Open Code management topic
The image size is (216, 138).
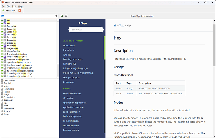pyautogui.click(x=72, y=116)
